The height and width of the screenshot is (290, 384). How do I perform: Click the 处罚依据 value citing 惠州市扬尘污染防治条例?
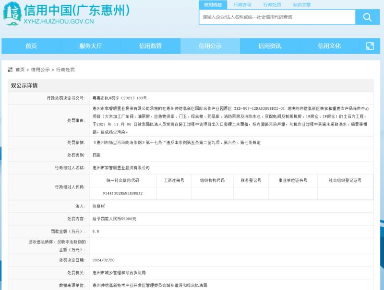[176, 142]
